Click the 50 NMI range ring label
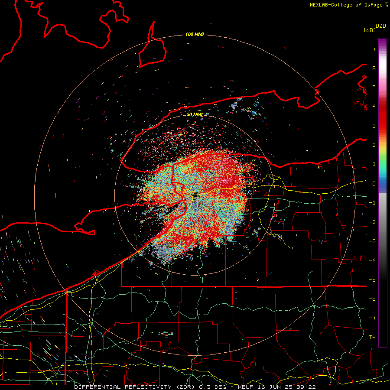Image resolution: width=390 pixels, height=390 pixels. click(195, 115)
